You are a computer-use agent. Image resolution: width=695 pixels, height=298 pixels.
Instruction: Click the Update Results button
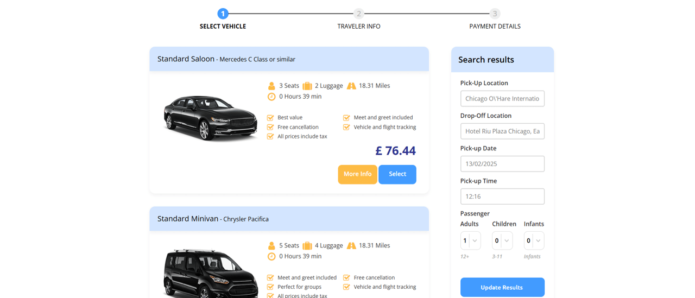pyautogui.click(x=502, y=287)
